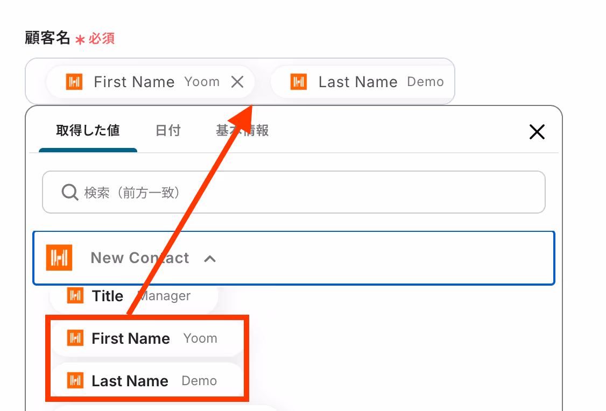Switch to the 取得した値 tab
This screenshot has height=411, width=606.
(x=88, y=131)
